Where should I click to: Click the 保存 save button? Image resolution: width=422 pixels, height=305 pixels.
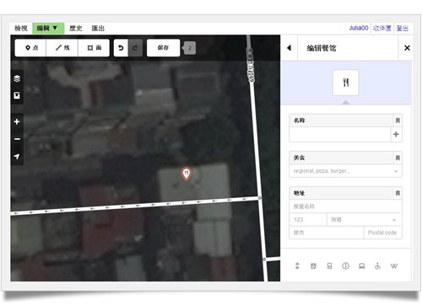click(x=163, y=48)
